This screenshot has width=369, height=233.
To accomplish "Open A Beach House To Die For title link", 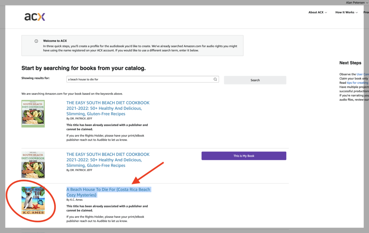I will [108, 192].
